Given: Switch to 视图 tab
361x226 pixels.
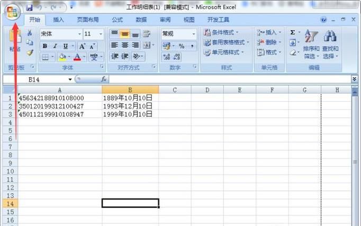Looking at the screenshot, I should [x=189, y=20].
